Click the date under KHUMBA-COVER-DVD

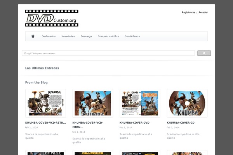pyautogui.click(x=126, y=127)
